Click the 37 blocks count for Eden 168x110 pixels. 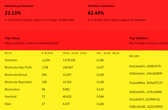click(43, 104)
